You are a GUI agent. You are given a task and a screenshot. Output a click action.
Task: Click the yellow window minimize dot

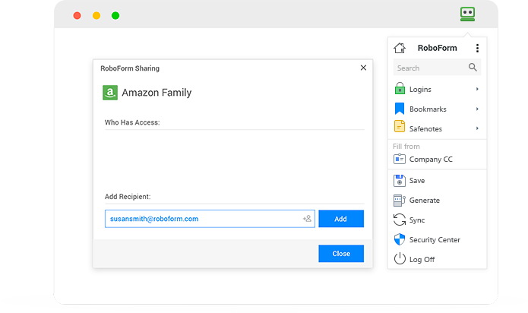click(x=96, y=15)
